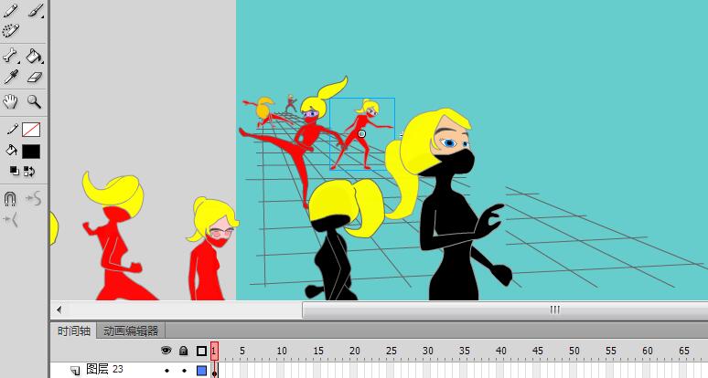Click frame 30 on the timeline ruler

tap(428, 351)
